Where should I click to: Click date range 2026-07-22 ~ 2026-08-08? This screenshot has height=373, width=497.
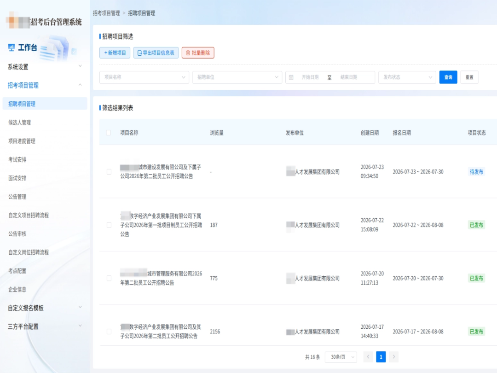click(418, 225)
